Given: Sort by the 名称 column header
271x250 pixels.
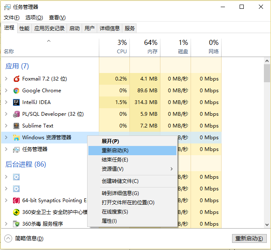Looking at the screenshot, I should point(50,47).
